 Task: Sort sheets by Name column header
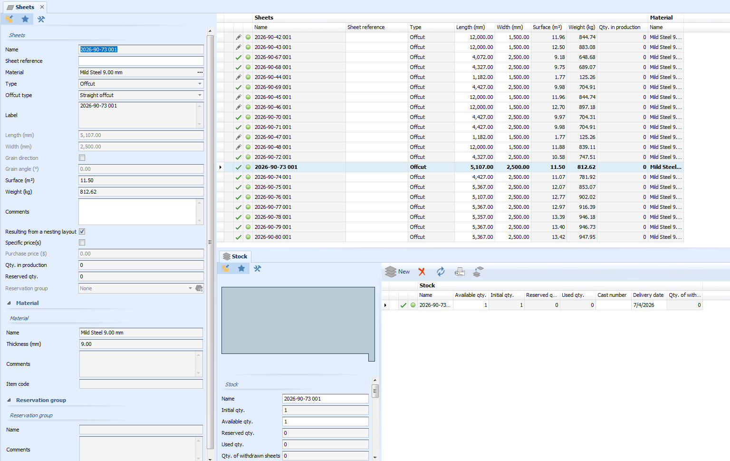pyautogui.click(x=299, y=27)
